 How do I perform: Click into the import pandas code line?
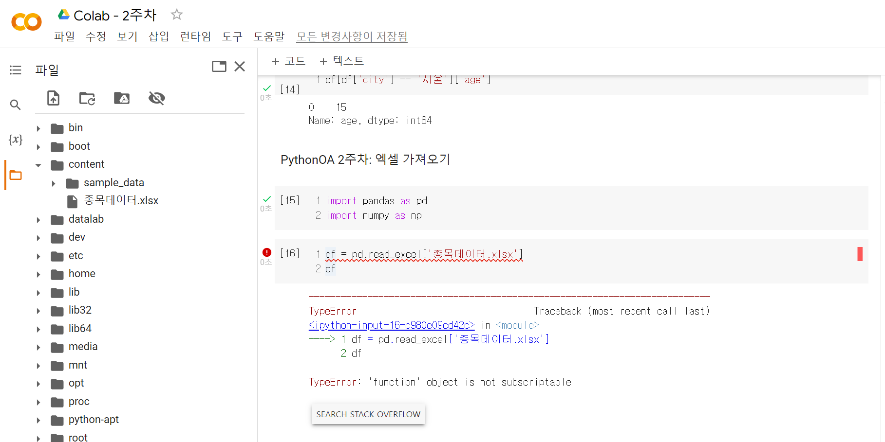(x=377, y=201)
